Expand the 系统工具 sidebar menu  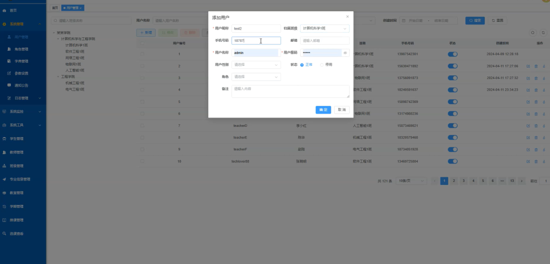click(40, 125)
